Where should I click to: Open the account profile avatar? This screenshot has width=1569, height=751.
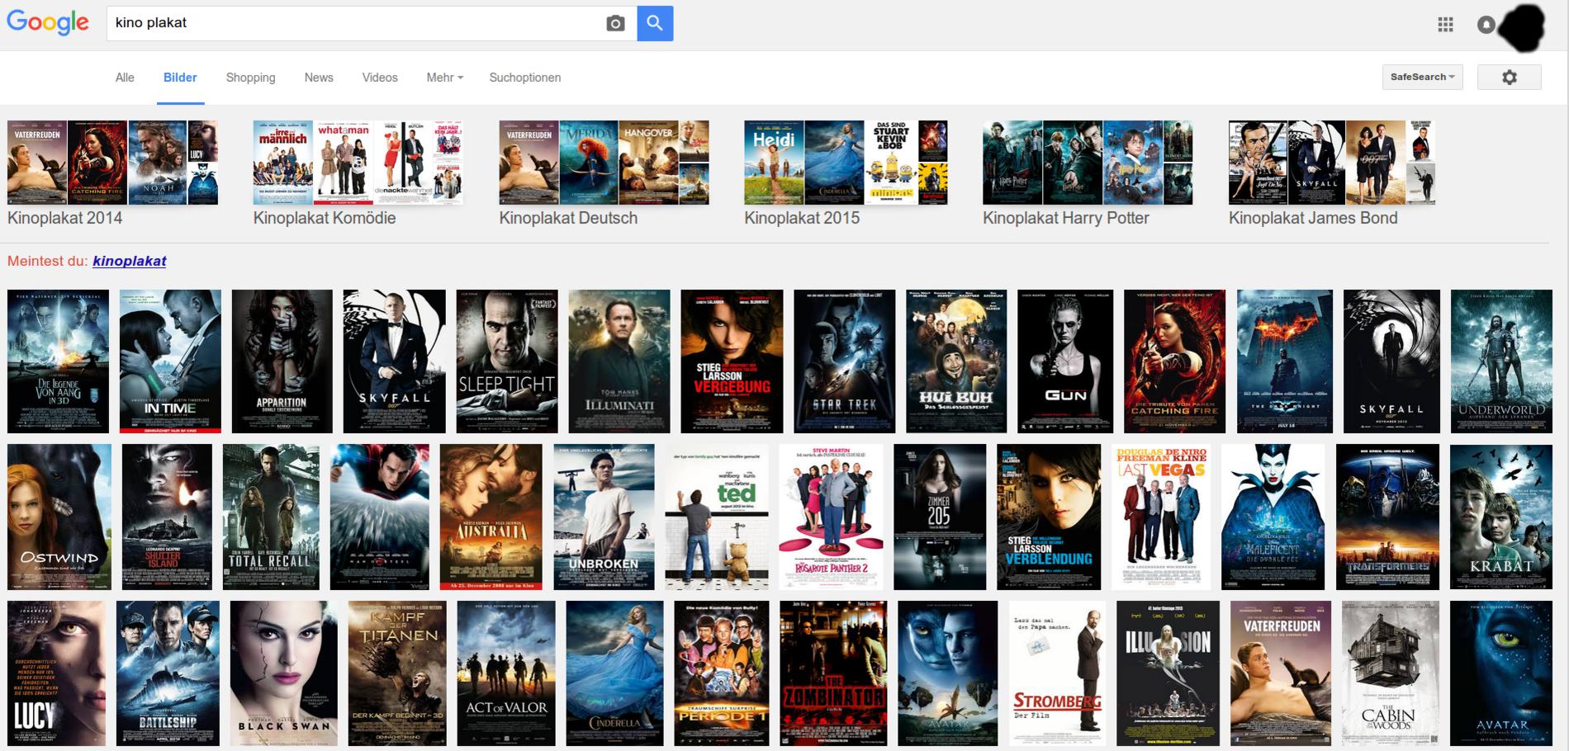coord(1522,26)
